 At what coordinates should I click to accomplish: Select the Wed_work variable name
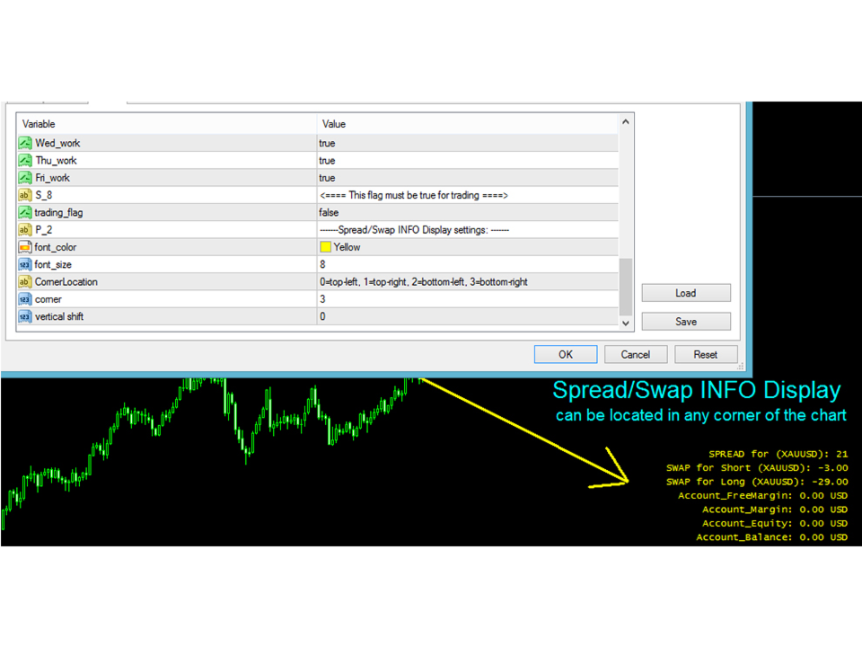[x=57, y=143]
